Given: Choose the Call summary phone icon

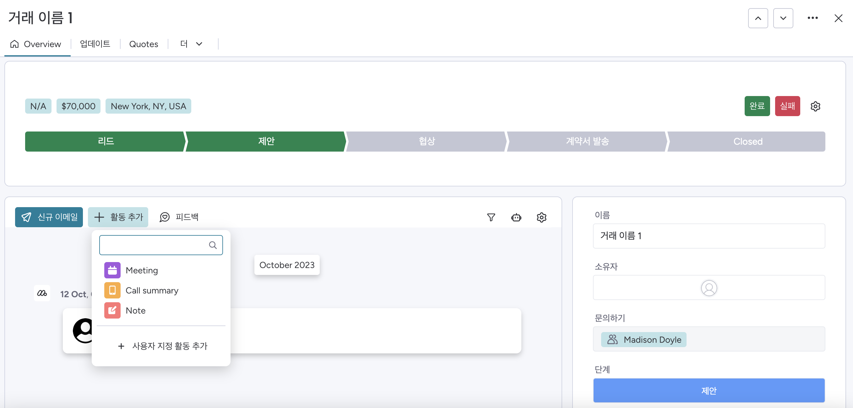Looking at the screenshot, I should (x=112, y=290).
